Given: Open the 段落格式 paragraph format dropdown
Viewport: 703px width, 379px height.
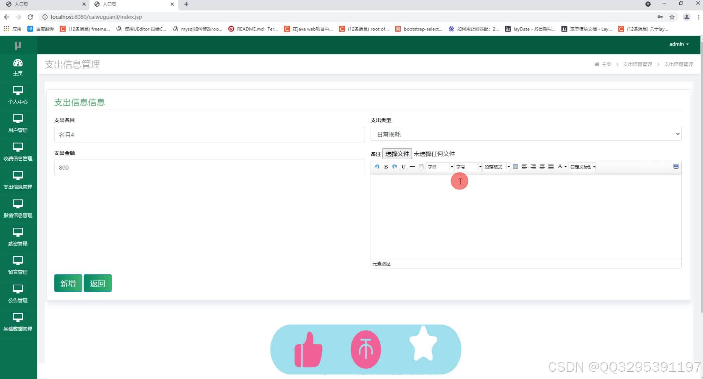Looking at the screenshot, I should (497, 167).
